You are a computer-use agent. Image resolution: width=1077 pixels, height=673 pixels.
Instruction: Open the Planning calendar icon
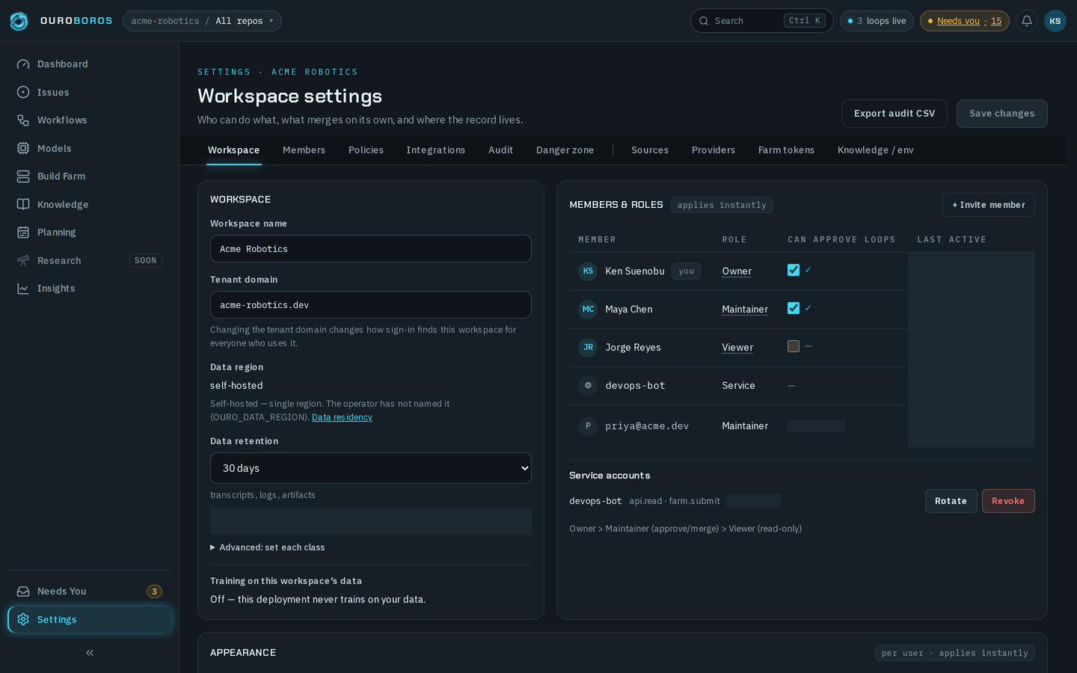point(23,233)
